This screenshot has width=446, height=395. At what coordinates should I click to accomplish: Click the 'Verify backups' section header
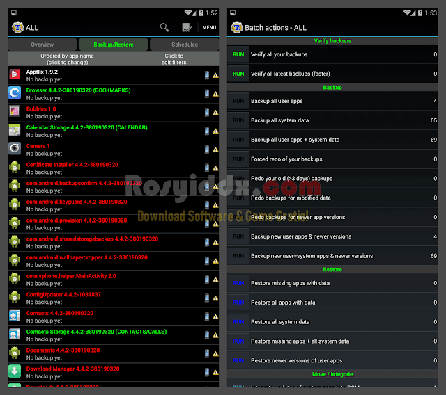pyautogui.click(x=332, y=41)
